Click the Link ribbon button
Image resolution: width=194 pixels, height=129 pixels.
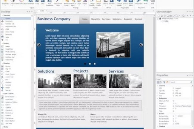pyautogui.click(x=153, y=2)
